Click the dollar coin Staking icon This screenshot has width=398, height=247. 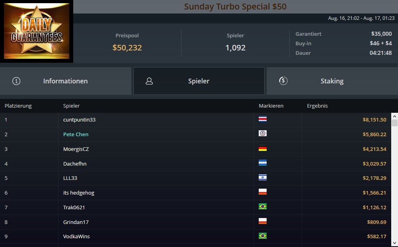[x=283, y=81]
